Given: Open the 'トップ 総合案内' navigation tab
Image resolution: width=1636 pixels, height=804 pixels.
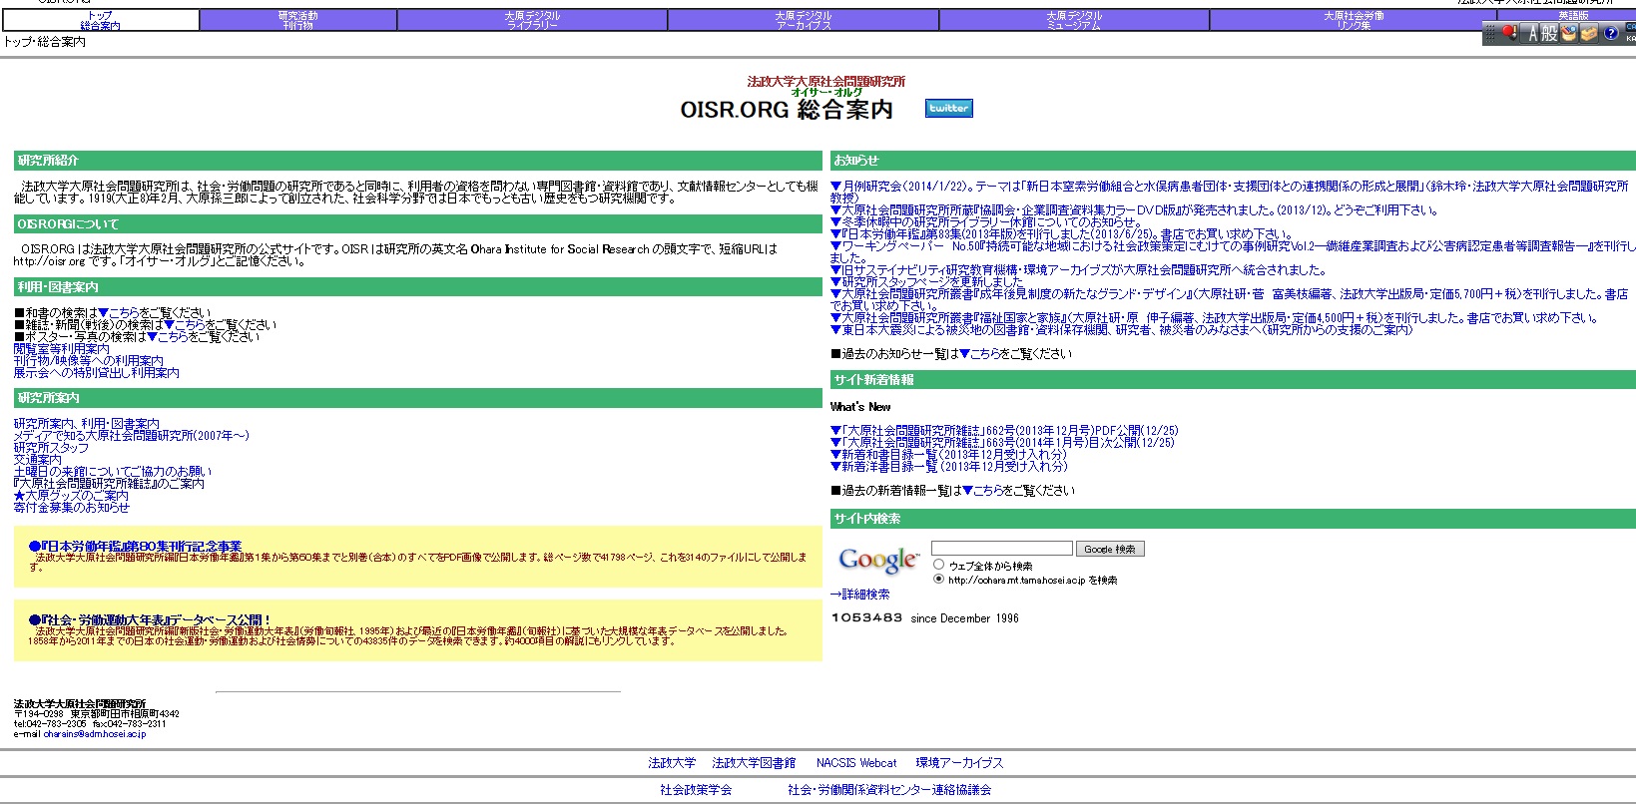Looking at the screenshot, I should (101, 20).
